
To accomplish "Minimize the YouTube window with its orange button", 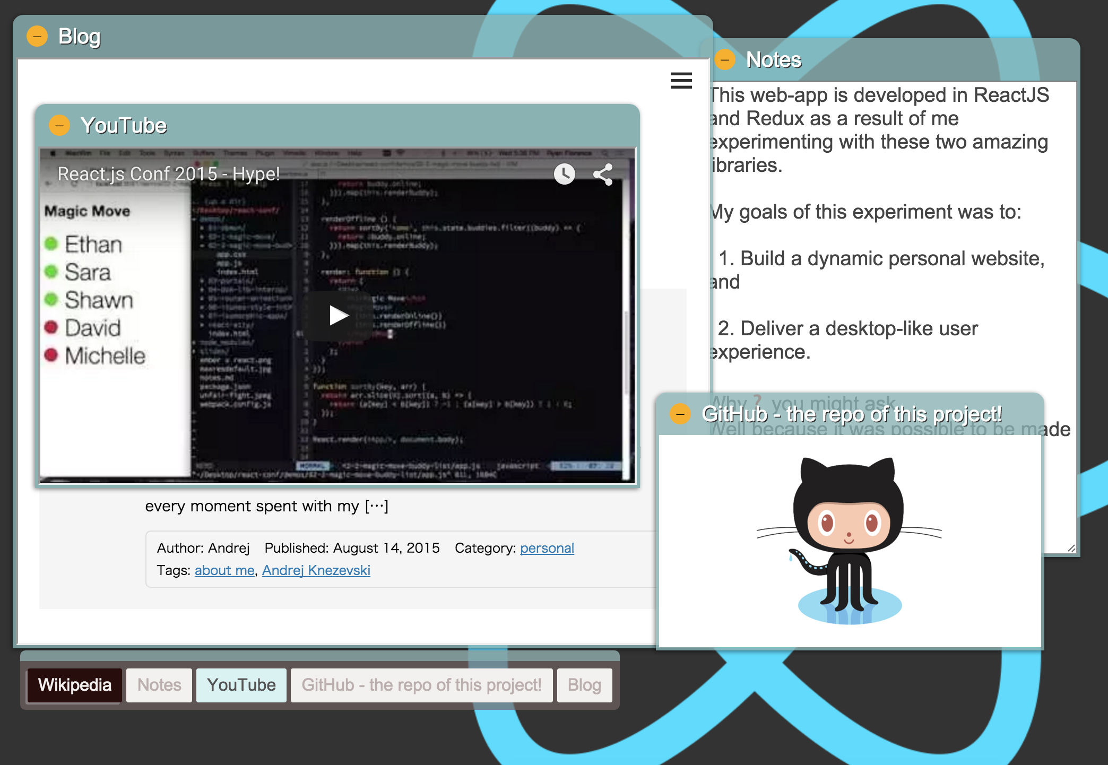I will [x=59, y=126].
